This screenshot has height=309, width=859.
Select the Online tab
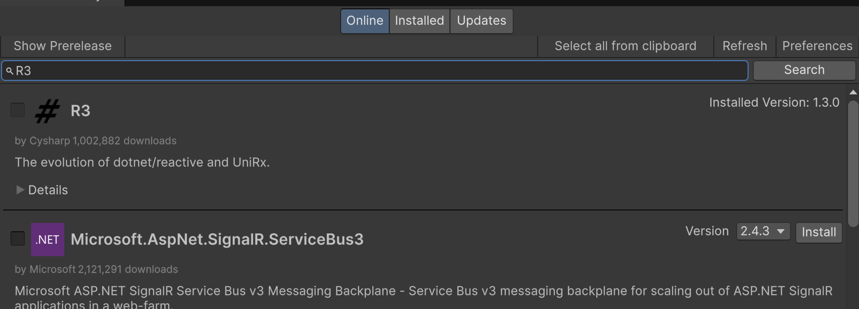click(x=364, y=21)
